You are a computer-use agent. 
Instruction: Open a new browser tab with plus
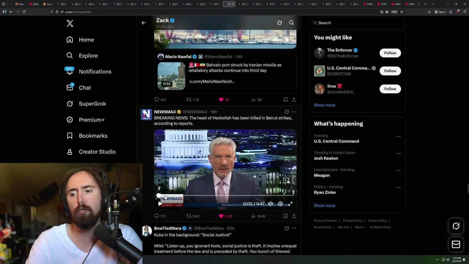point(425,4)
